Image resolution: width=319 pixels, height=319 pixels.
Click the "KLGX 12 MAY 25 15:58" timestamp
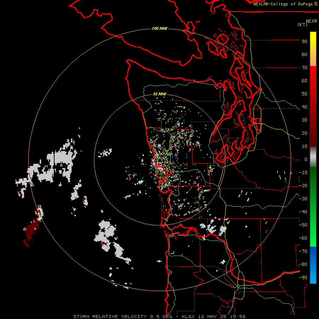pos(214,317)
